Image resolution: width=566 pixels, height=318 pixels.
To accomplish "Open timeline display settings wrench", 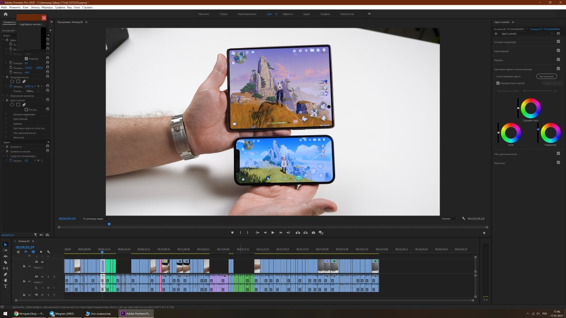I will point(48,252).
